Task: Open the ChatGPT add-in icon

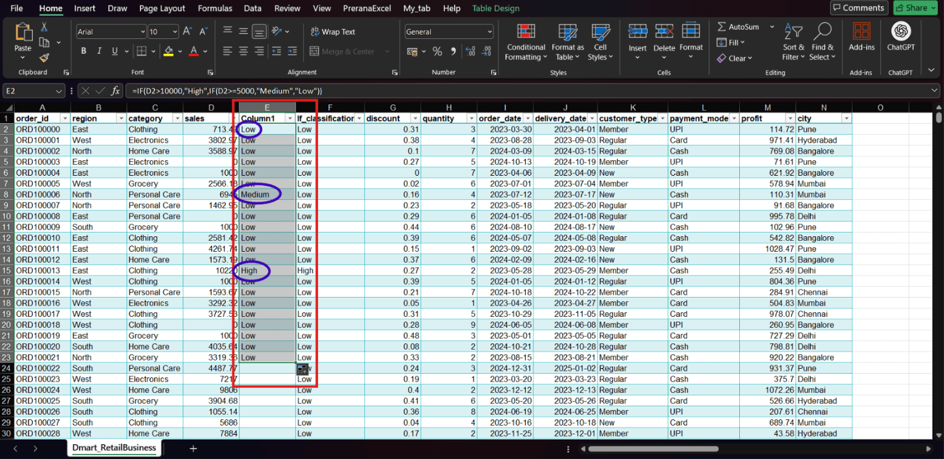Action: (900, 31)
